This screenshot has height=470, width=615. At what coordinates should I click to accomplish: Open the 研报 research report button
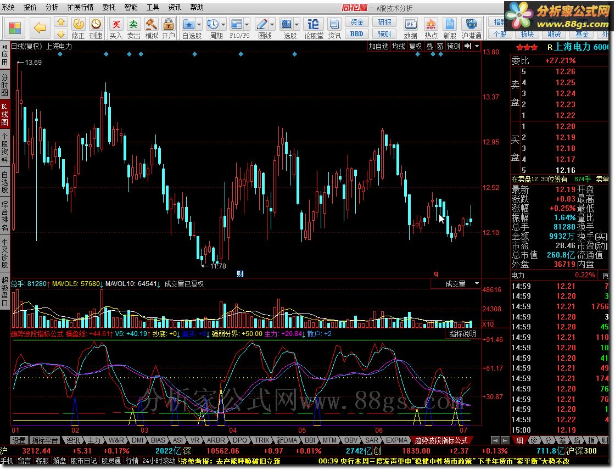384,23
